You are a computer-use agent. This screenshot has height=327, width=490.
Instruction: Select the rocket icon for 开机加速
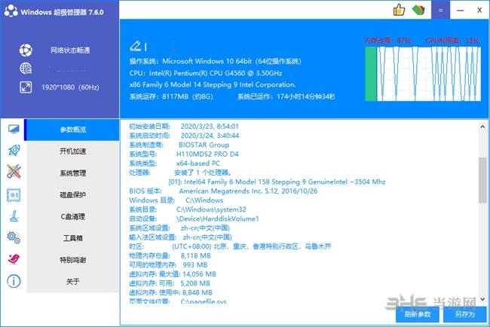point(14,151)
